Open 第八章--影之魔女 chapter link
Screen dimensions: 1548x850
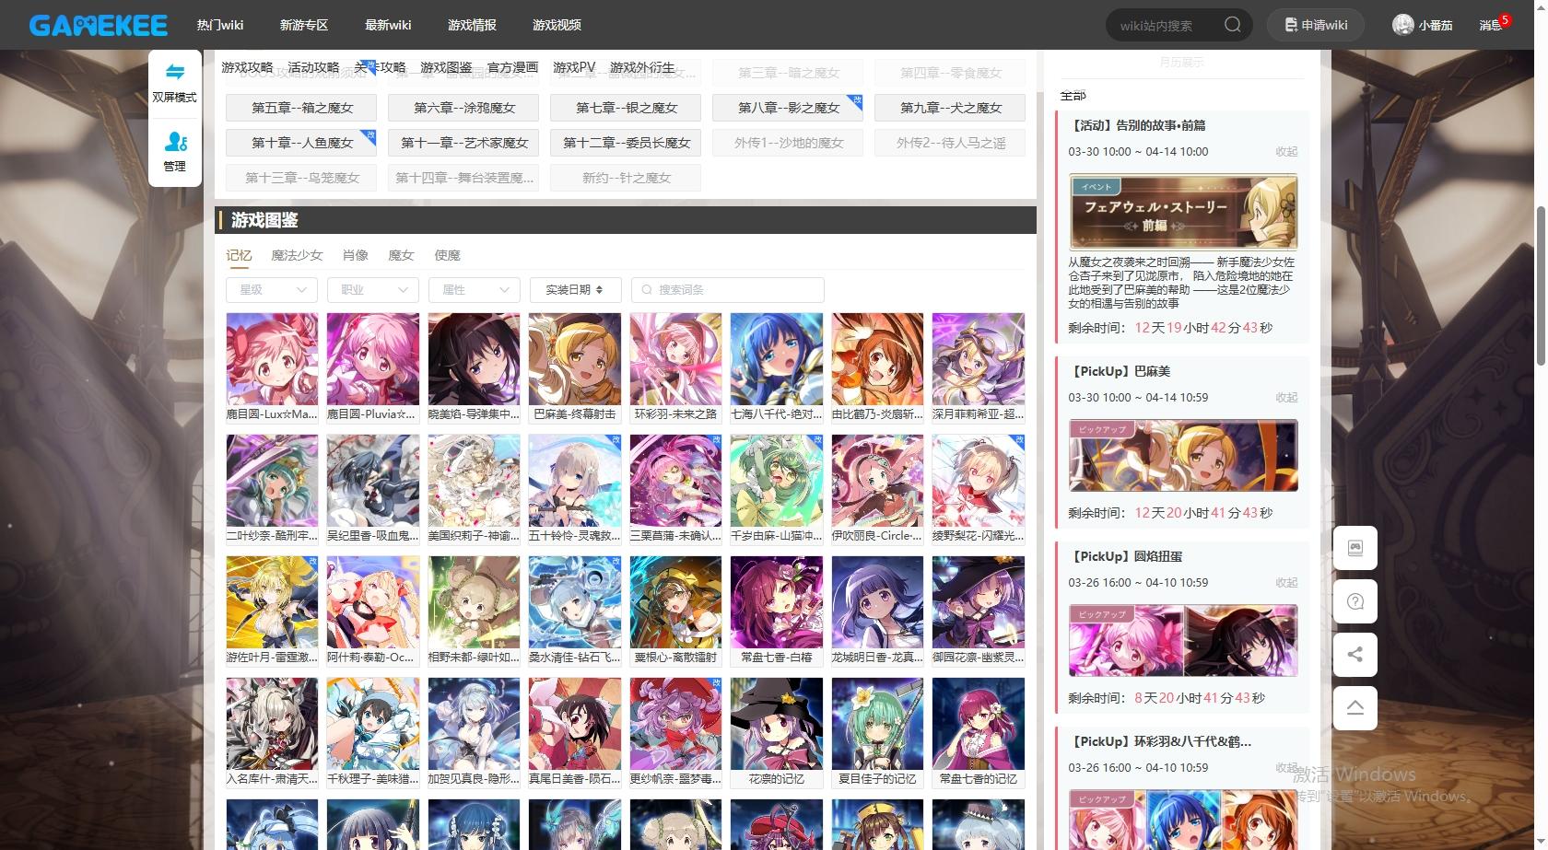(789, 108)
